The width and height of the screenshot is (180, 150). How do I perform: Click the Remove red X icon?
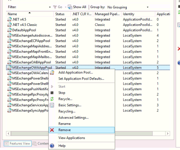(x=52, y=130)
